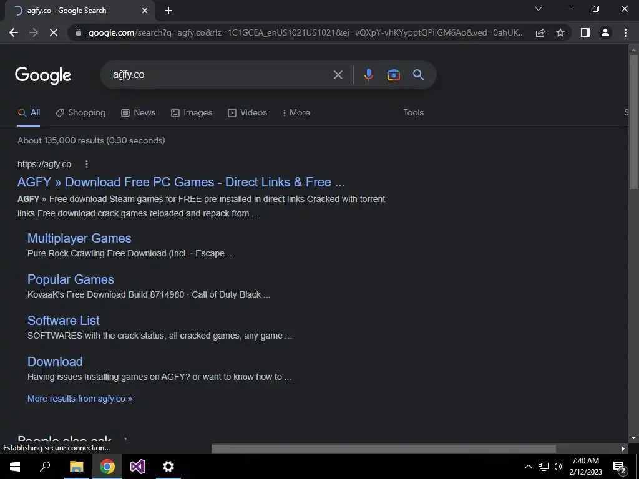Image resolution: width=639 pixels, height=479 pixels.
Task: Open File Explorer from the taskbar
Action: 76,467
